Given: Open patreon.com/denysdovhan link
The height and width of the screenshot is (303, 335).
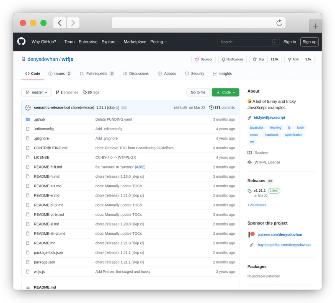Looking at the screenshot, I should [x=280, y=235].
